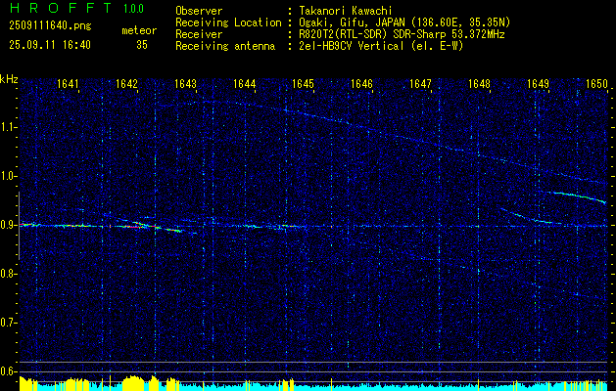Click the 1649 time marker
The width and height of the screenshot is (616, 391).
click(538, 84)
